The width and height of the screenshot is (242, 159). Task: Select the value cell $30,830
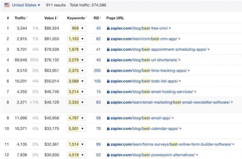coord(52,155)
